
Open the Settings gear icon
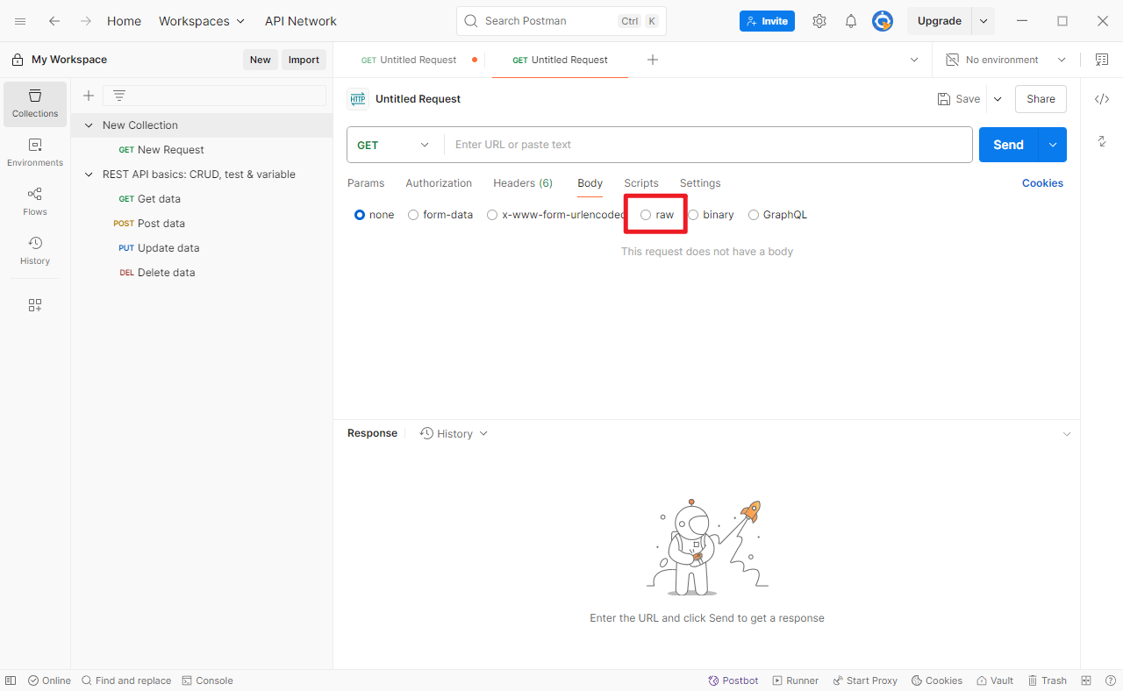click(x=819, y=21)
